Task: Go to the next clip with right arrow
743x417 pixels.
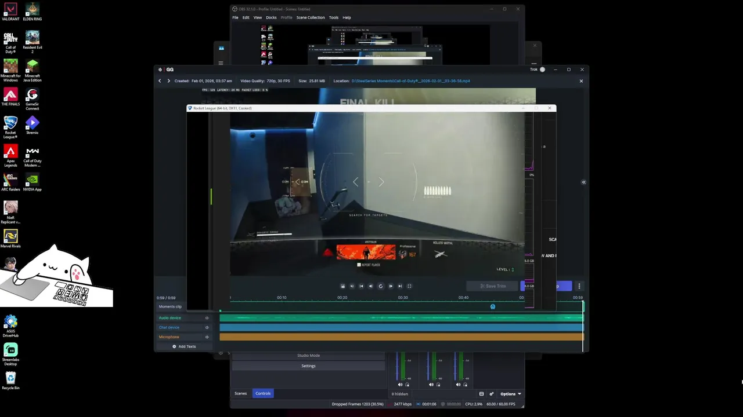Action: (169, 81)
